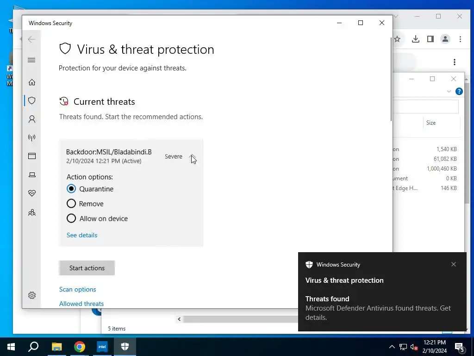The width and height of the screenshot is (474, 356).
Task: Open Account protection person icon
Action: [32, 119]
